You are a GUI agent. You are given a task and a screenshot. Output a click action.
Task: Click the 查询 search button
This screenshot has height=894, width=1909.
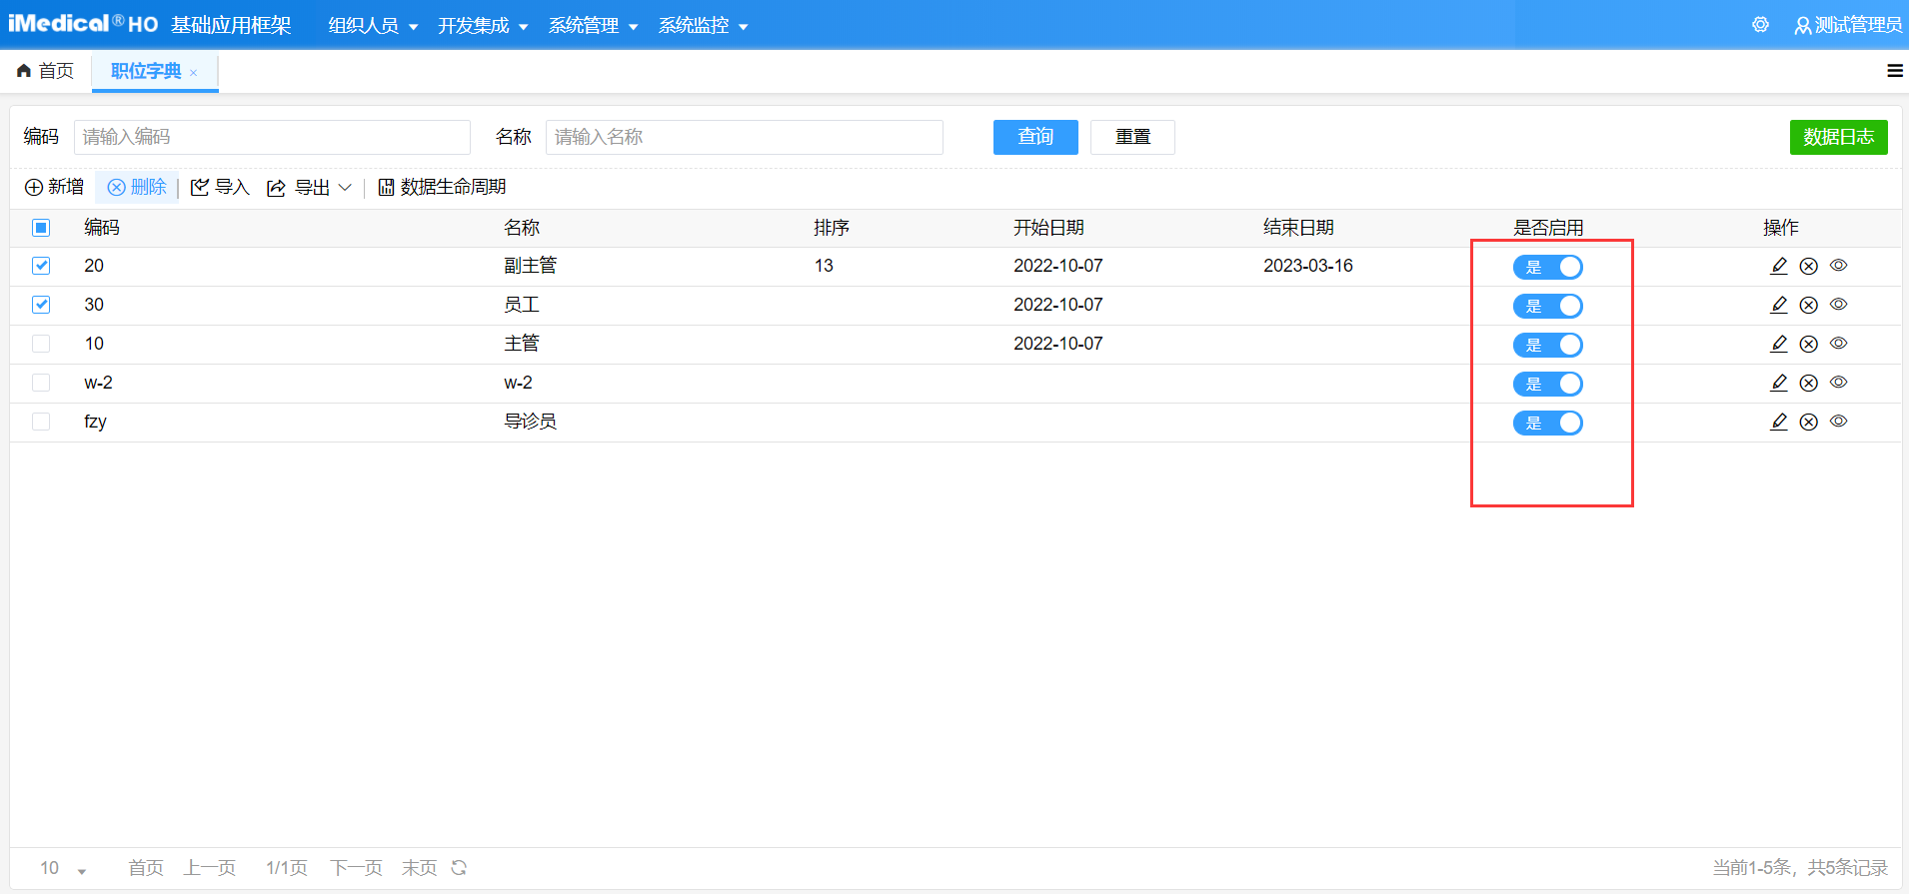point(1035,137)
